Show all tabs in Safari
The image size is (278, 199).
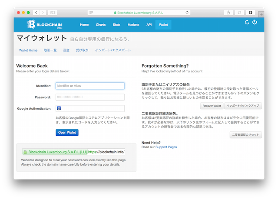(x=239, y=13)
